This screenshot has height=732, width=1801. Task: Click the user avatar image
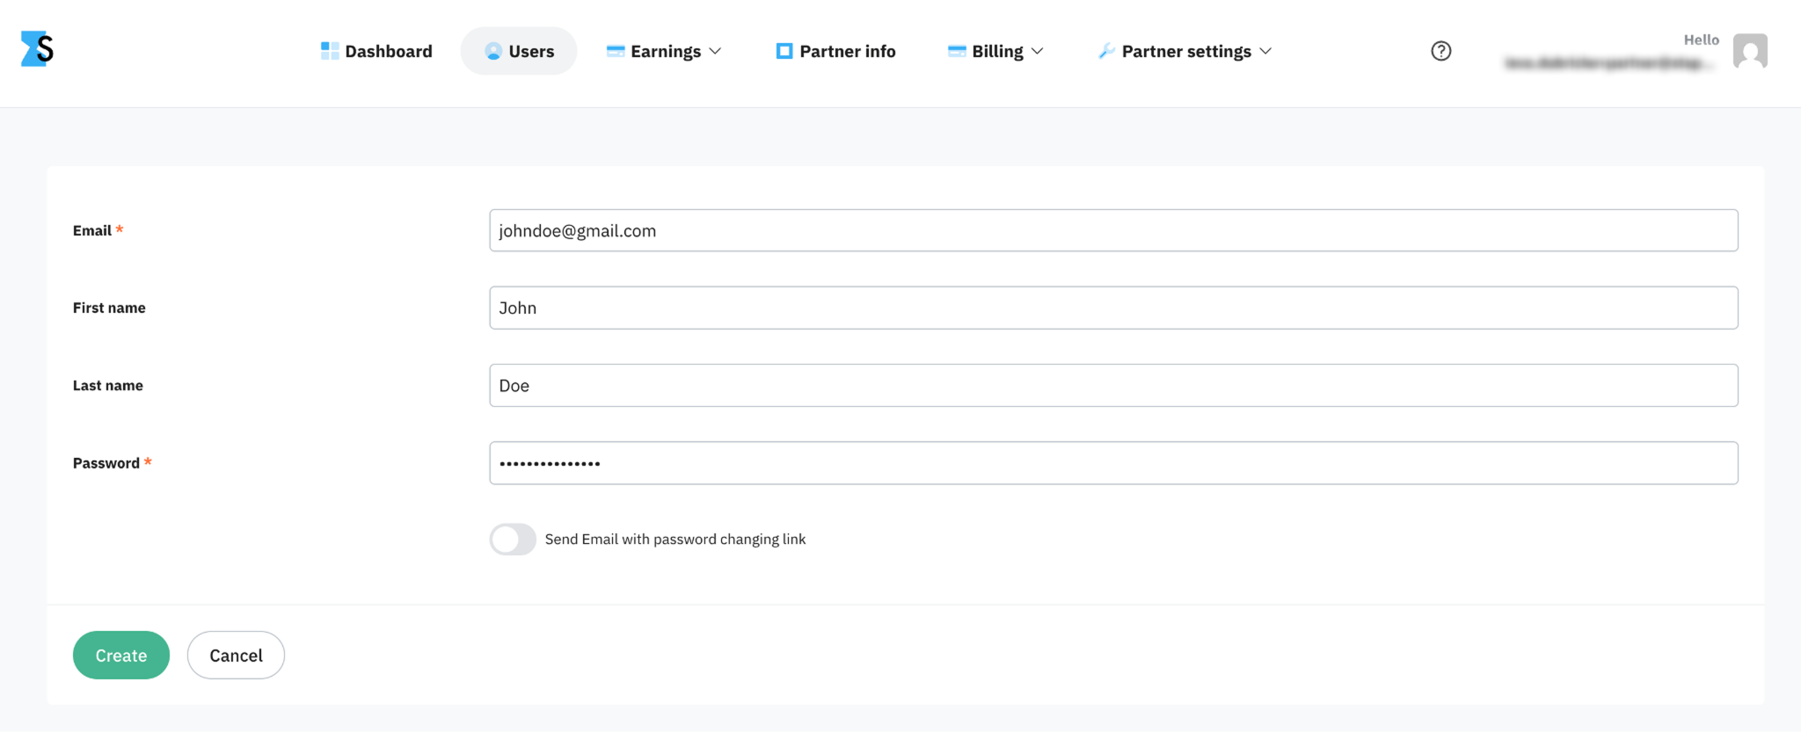[x=1750, y=51]
